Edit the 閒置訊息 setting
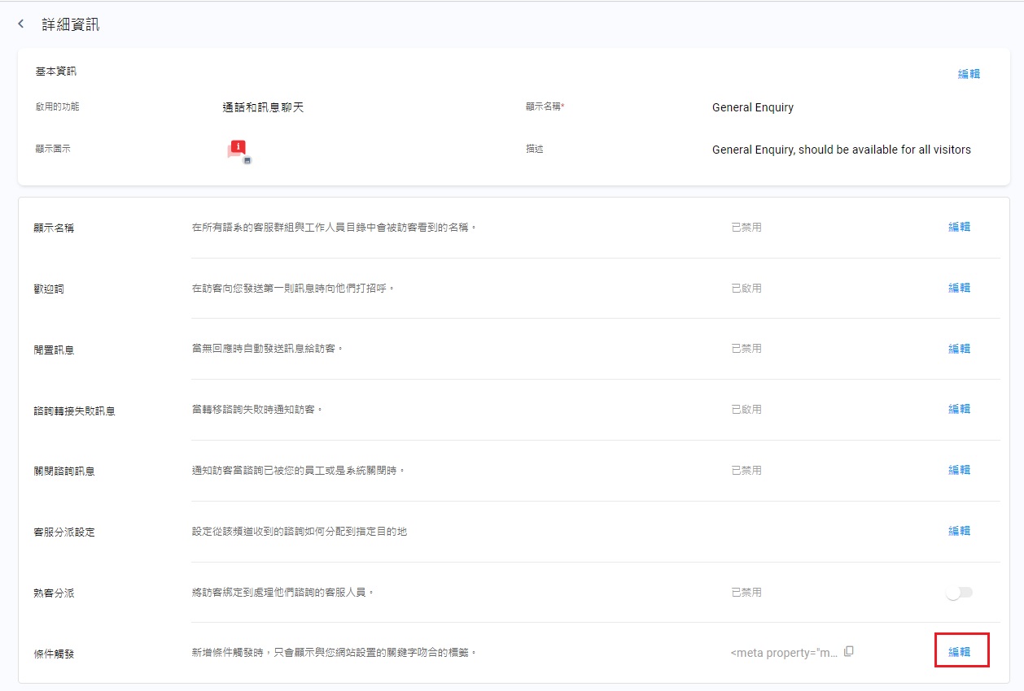 coord(959,349)
